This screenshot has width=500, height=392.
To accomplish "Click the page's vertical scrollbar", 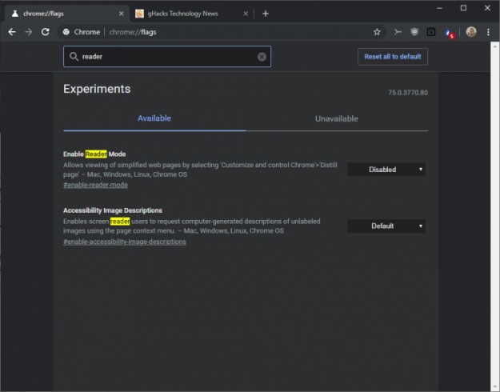I will click(x=494, y=217).
